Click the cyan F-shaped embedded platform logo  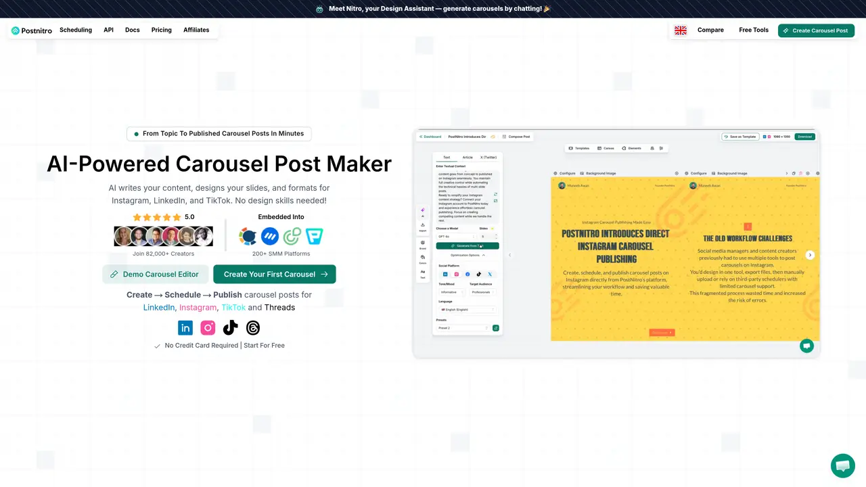point(314,236)
